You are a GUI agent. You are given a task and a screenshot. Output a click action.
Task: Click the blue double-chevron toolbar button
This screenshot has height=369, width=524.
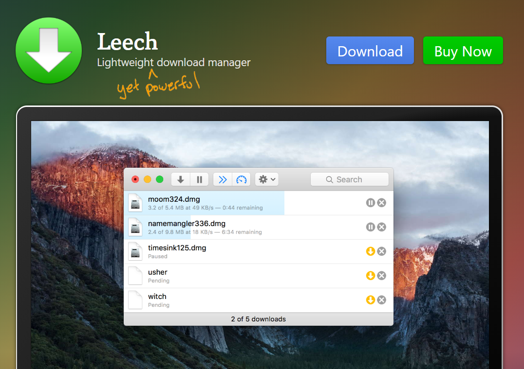click(x=223, y=179)
